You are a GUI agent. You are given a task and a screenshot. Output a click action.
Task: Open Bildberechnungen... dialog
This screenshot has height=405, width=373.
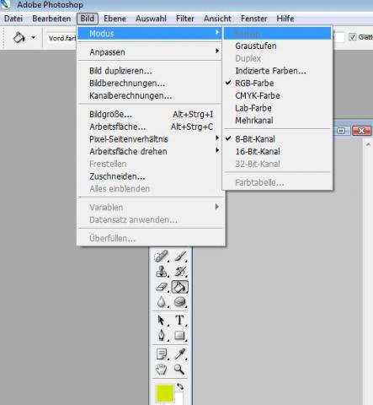click(150, 84)
